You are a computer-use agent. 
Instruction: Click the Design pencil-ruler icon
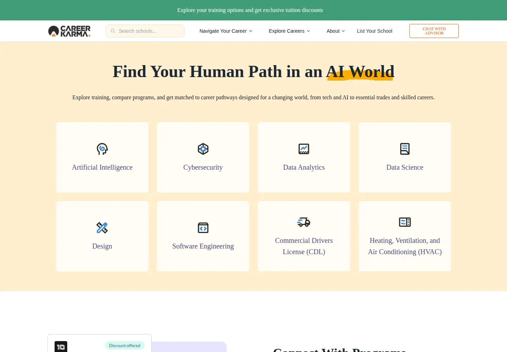pyautogui.click(x=102, y=228)
